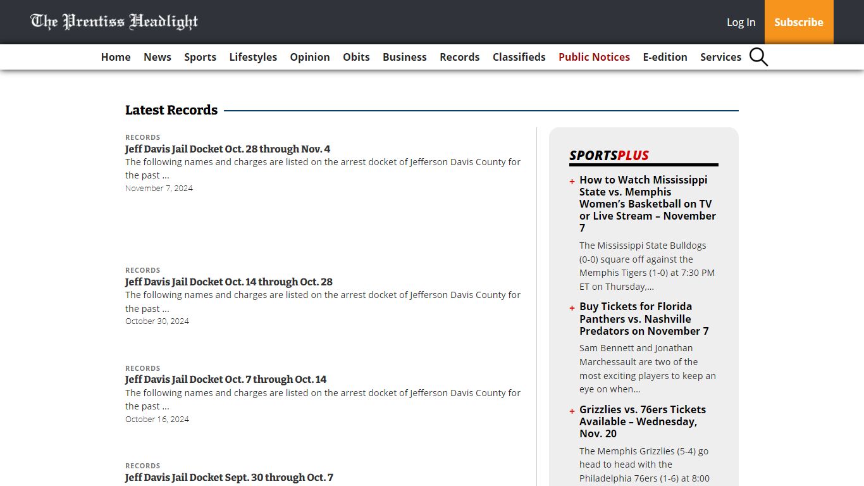This screenshot has height=486, width=864.
Task: Click The Prentiss Headlight logo
Action: 114,22
